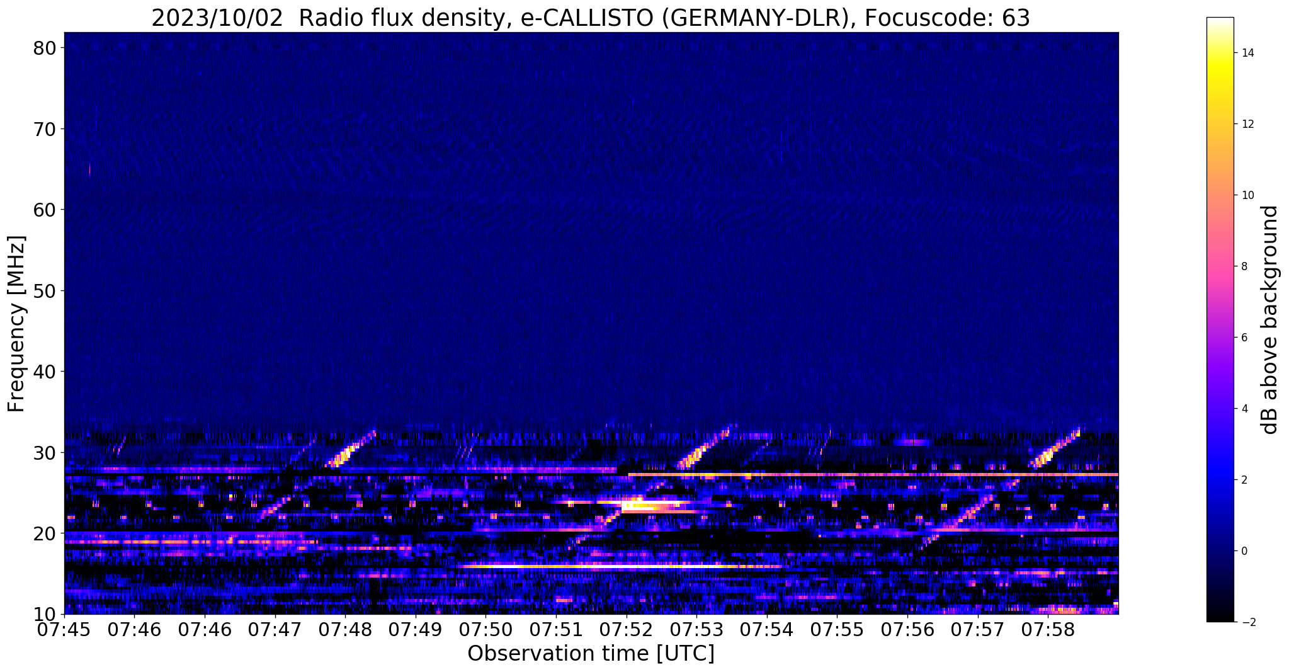The width and height of the screenshot is (1289, 672).
Task: Click the 07:58 time tick label
Action: (1048, 630)
